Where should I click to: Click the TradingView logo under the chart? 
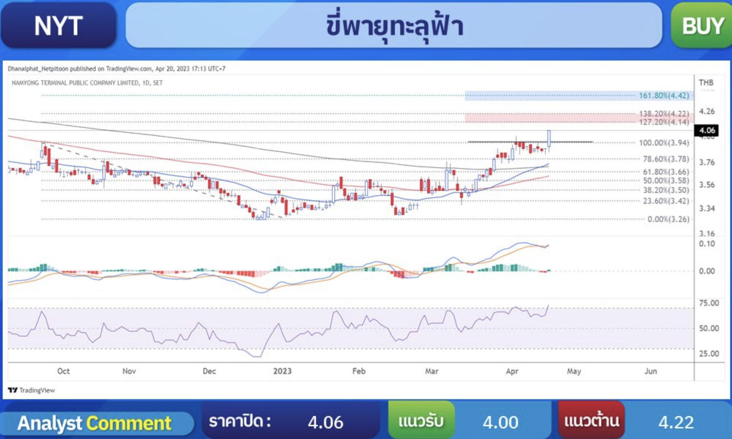[x=31, y=390]
